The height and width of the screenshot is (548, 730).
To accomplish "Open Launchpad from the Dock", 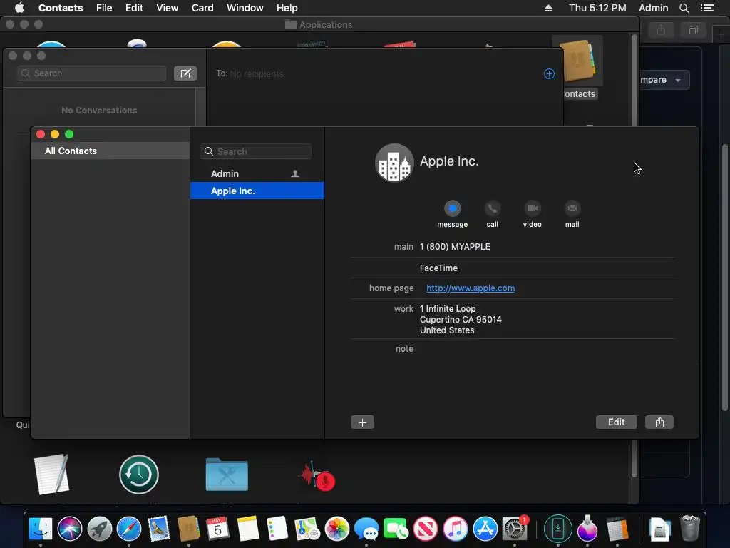I will click(x=100, y=529).
